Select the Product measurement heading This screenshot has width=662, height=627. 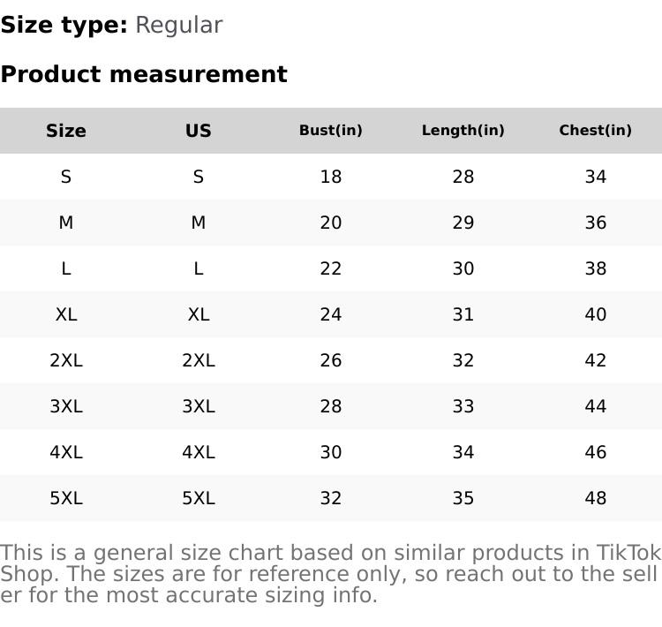click(144, 74)
